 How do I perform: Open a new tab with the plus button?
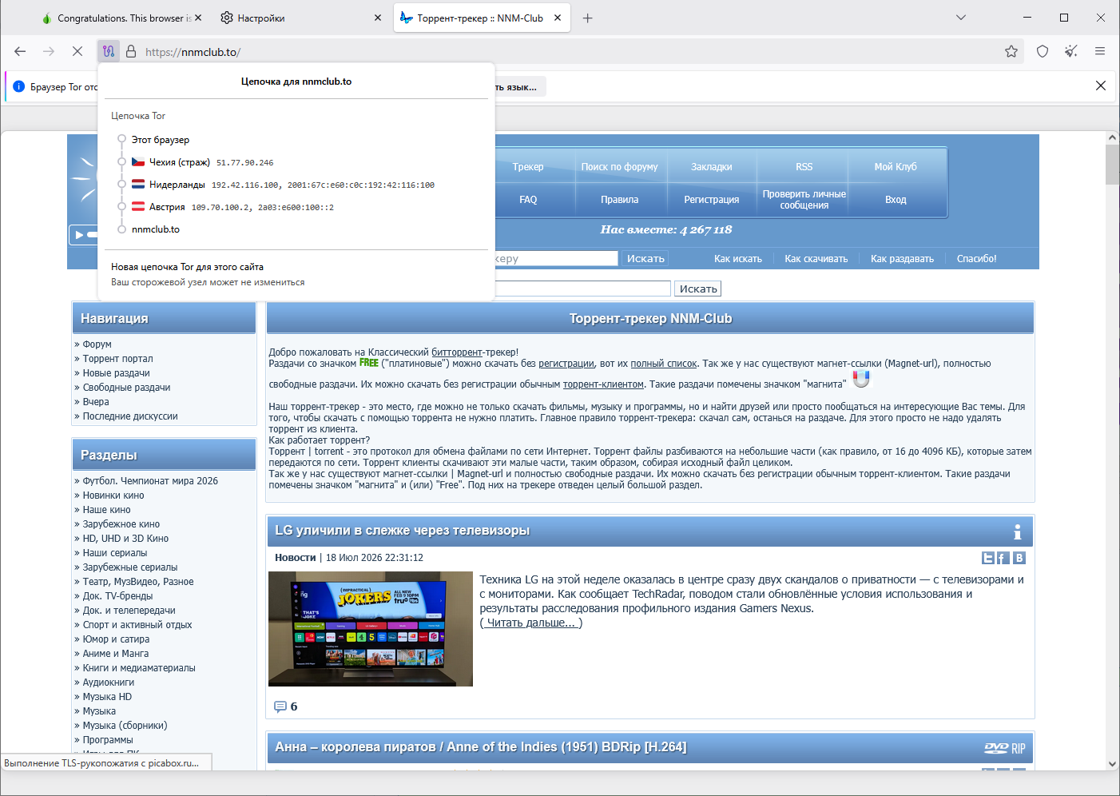[588, 18]
